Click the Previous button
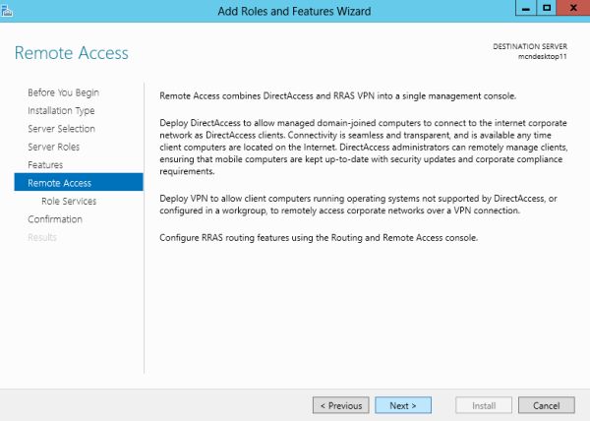 click(x=340, y=405)
